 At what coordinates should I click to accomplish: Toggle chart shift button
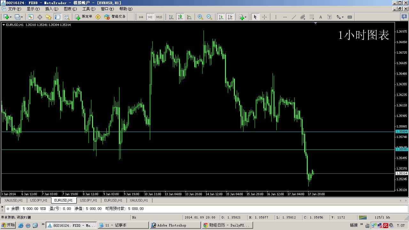pyautogui.click(x=230, y=17)
